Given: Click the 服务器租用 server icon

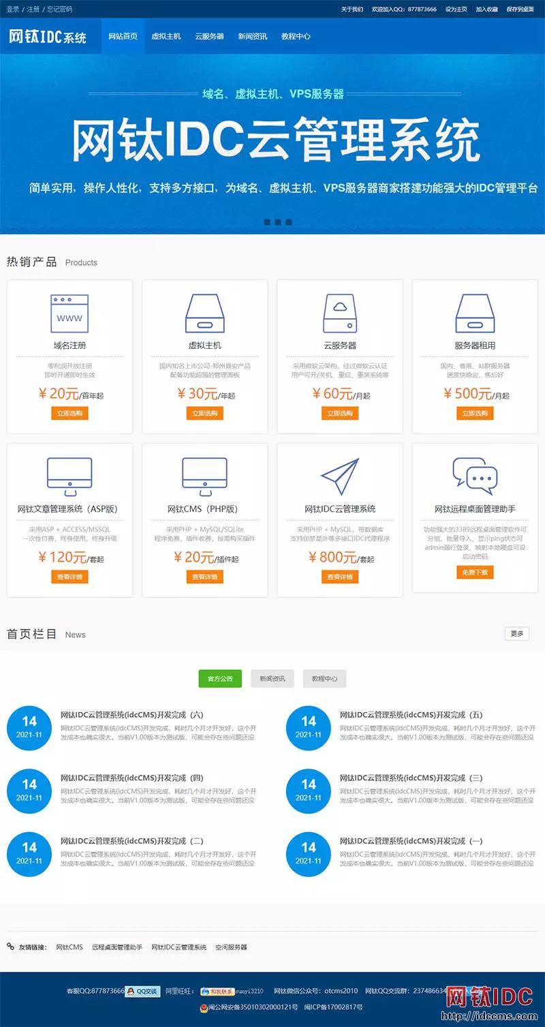Looking at the screenshot, I should coord(475,313).
